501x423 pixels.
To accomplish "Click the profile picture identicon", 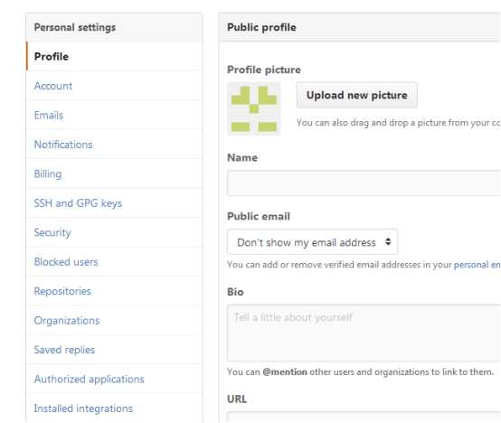I will point(254,108).
